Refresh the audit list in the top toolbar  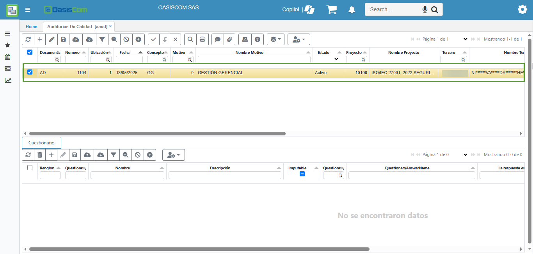28,39
